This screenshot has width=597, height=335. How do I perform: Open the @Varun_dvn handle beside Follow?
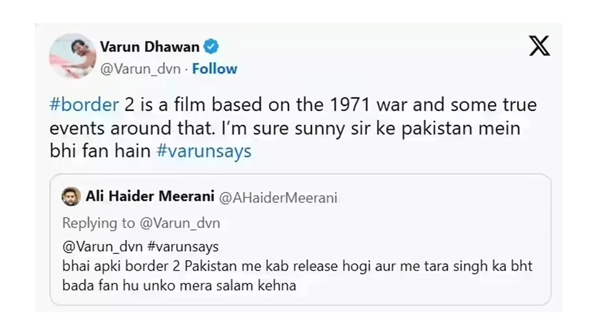[140, 69]
